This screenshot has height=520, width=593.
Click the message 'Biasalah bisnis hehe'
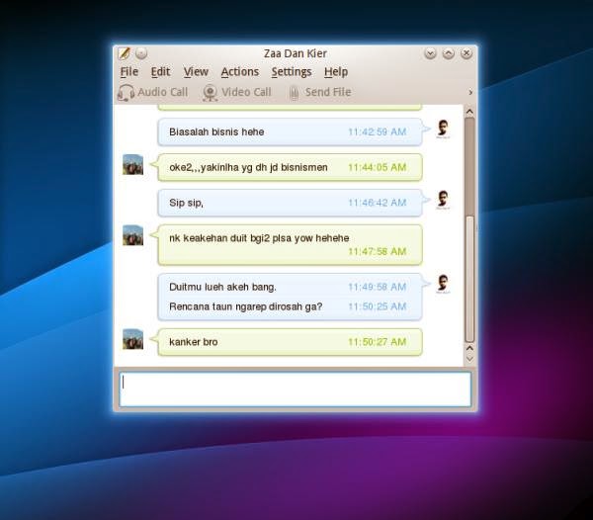[216, 132]
